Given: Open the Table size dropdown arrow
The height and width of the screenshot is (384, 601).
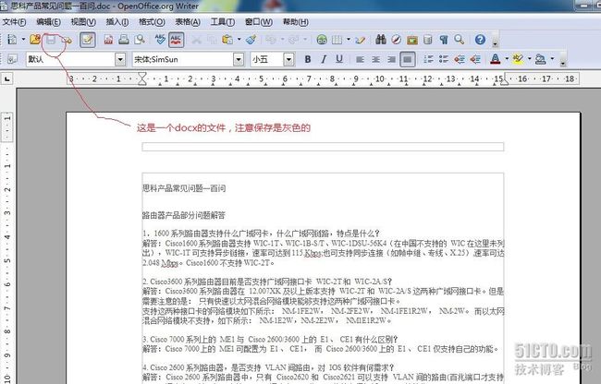Looking at the screenshot, I should pyautogui.click(x=349, y=40).
